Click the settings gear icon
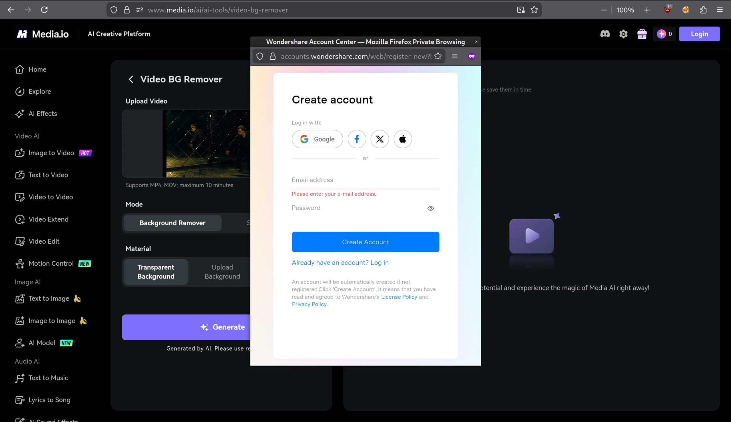Screen dimensions: 731x422 click(623, 34)
